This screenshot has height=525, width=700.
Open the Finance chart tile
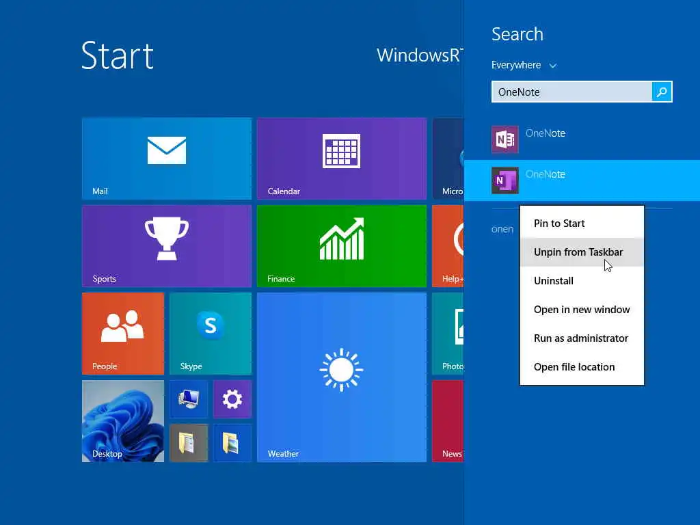coord(342,246)
